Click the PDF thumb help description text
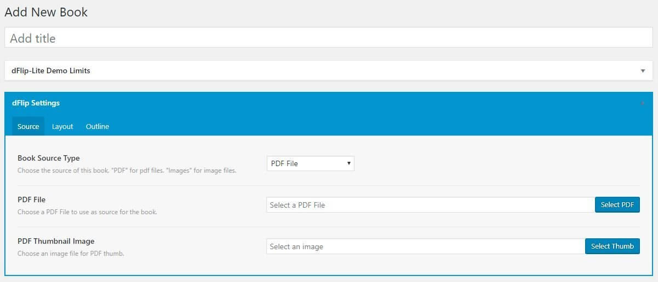 71,254
